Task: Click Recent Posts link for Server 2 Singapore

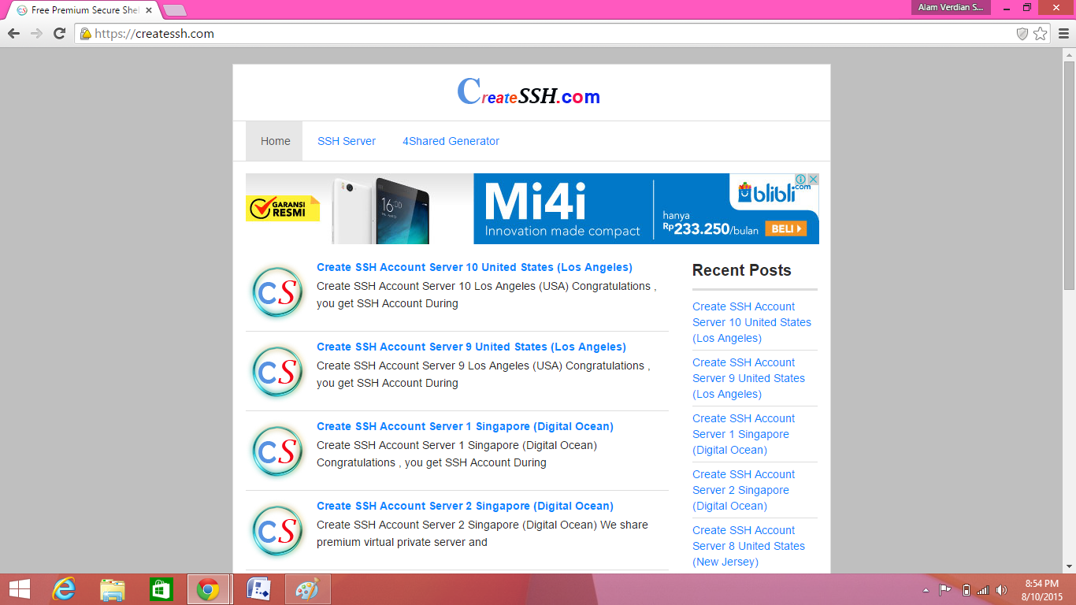Action: tap(744, 490)
